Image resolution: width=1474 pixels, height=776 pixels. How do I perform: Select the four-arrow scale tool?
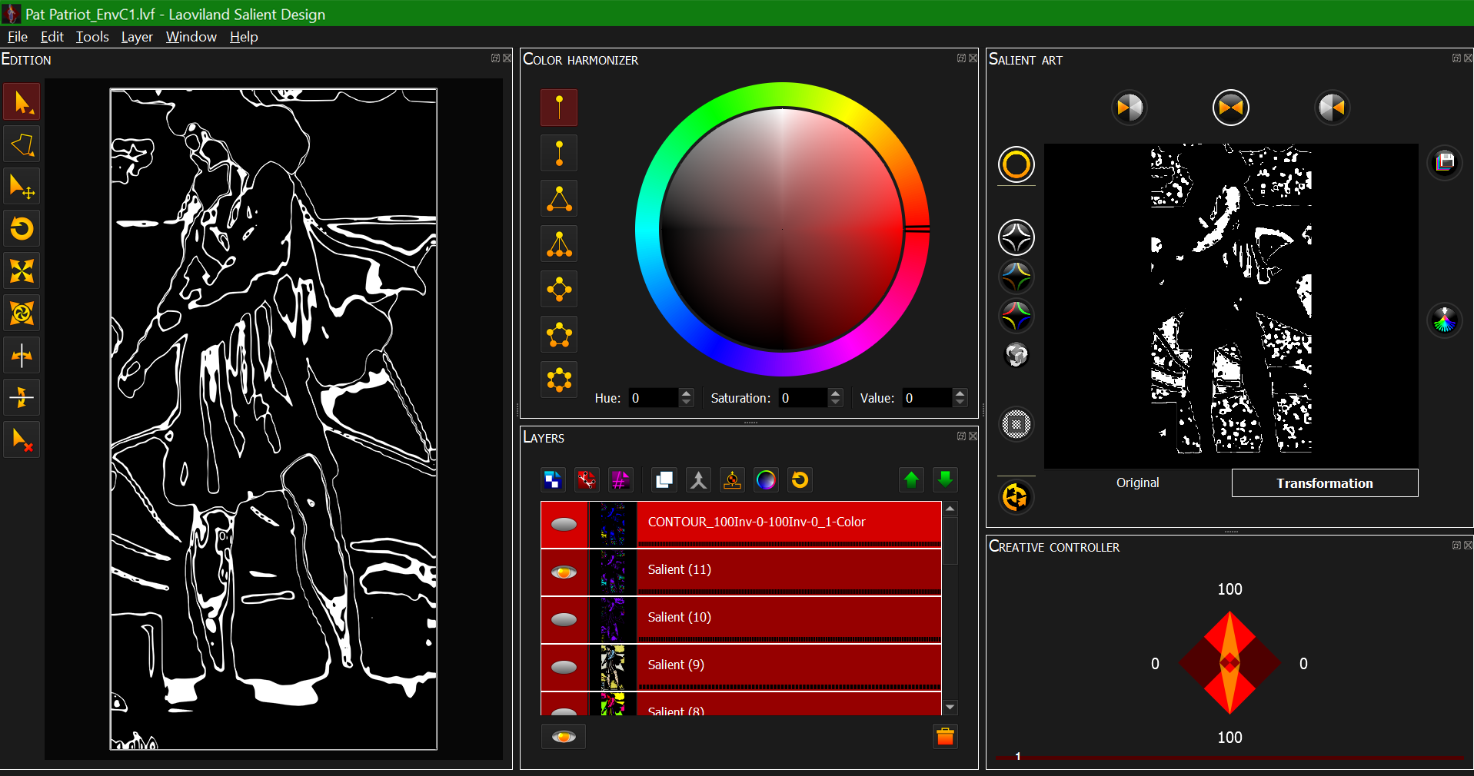[x=22, y=271]
